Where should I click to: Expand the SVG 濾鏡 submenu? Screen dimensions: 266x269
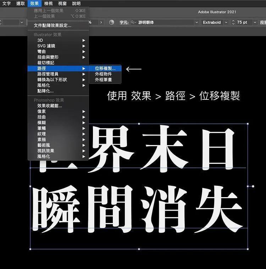point(46,46)
